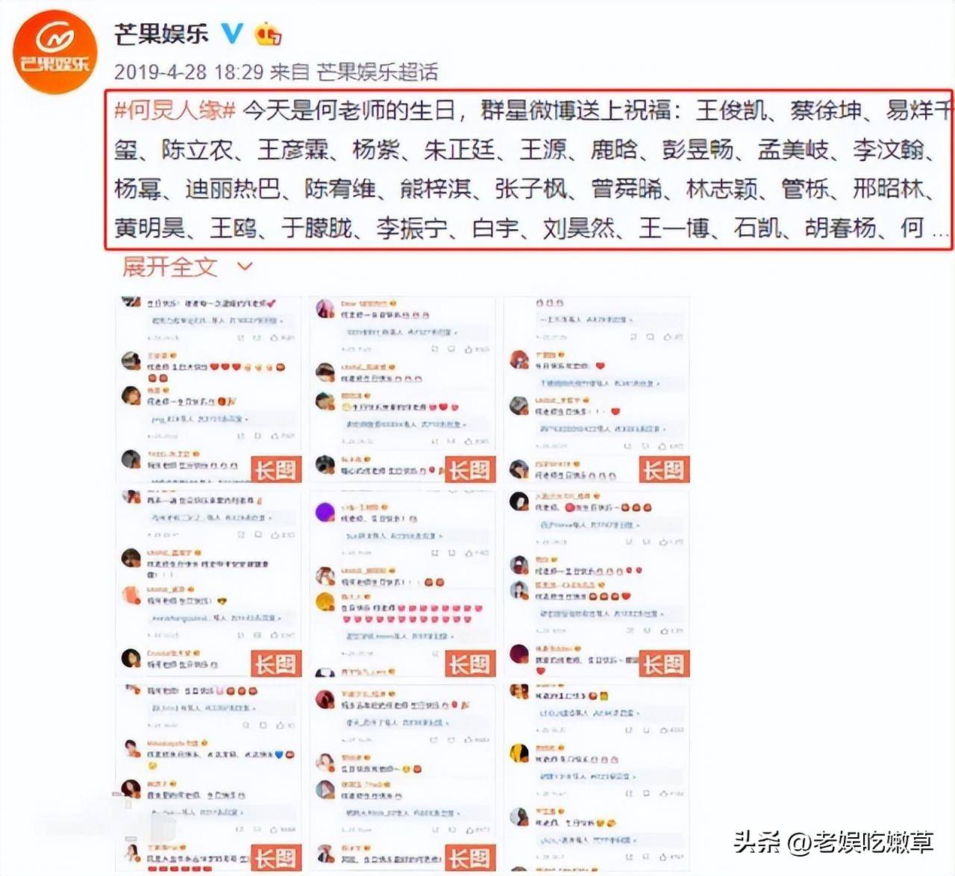Click 展开全文 to expand the post
955x876 pixels.
click(x=170, y=266)
